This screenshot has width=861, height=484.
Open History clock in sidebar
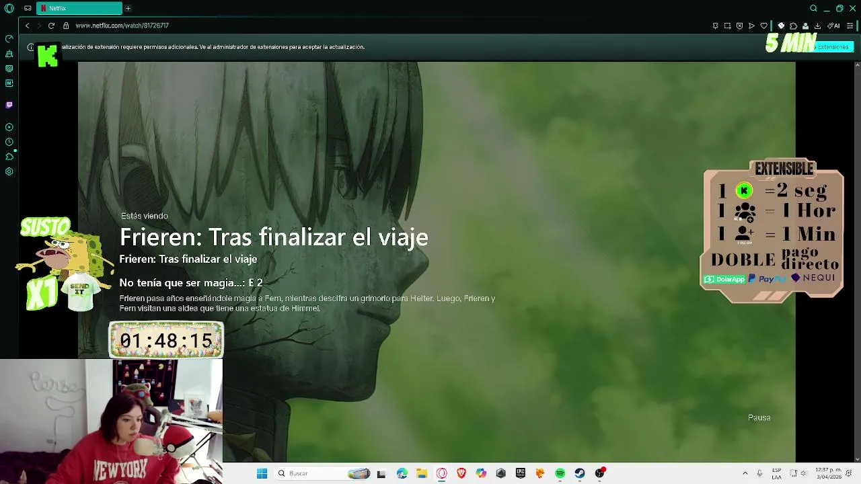pyautogui.click(x=9, y=142)
